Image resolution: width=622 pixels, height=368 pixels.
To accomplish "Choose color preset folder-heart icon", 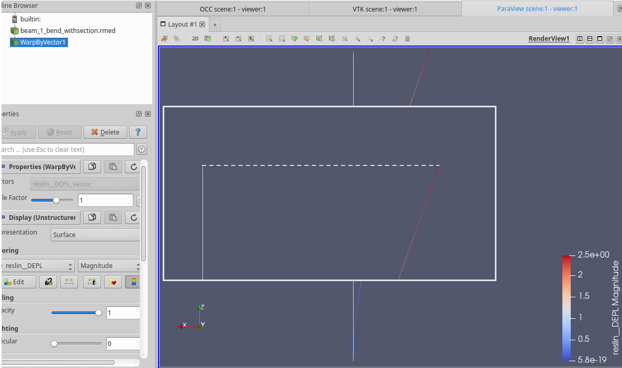I will point(113,282).
